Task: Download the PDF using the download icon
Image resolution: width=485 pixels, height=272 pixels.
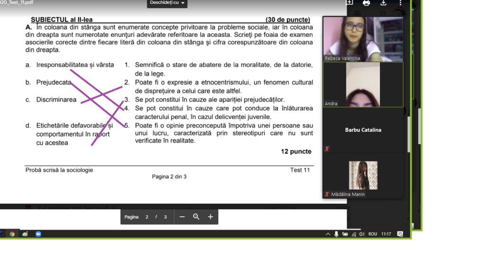Action: [384, 3]
